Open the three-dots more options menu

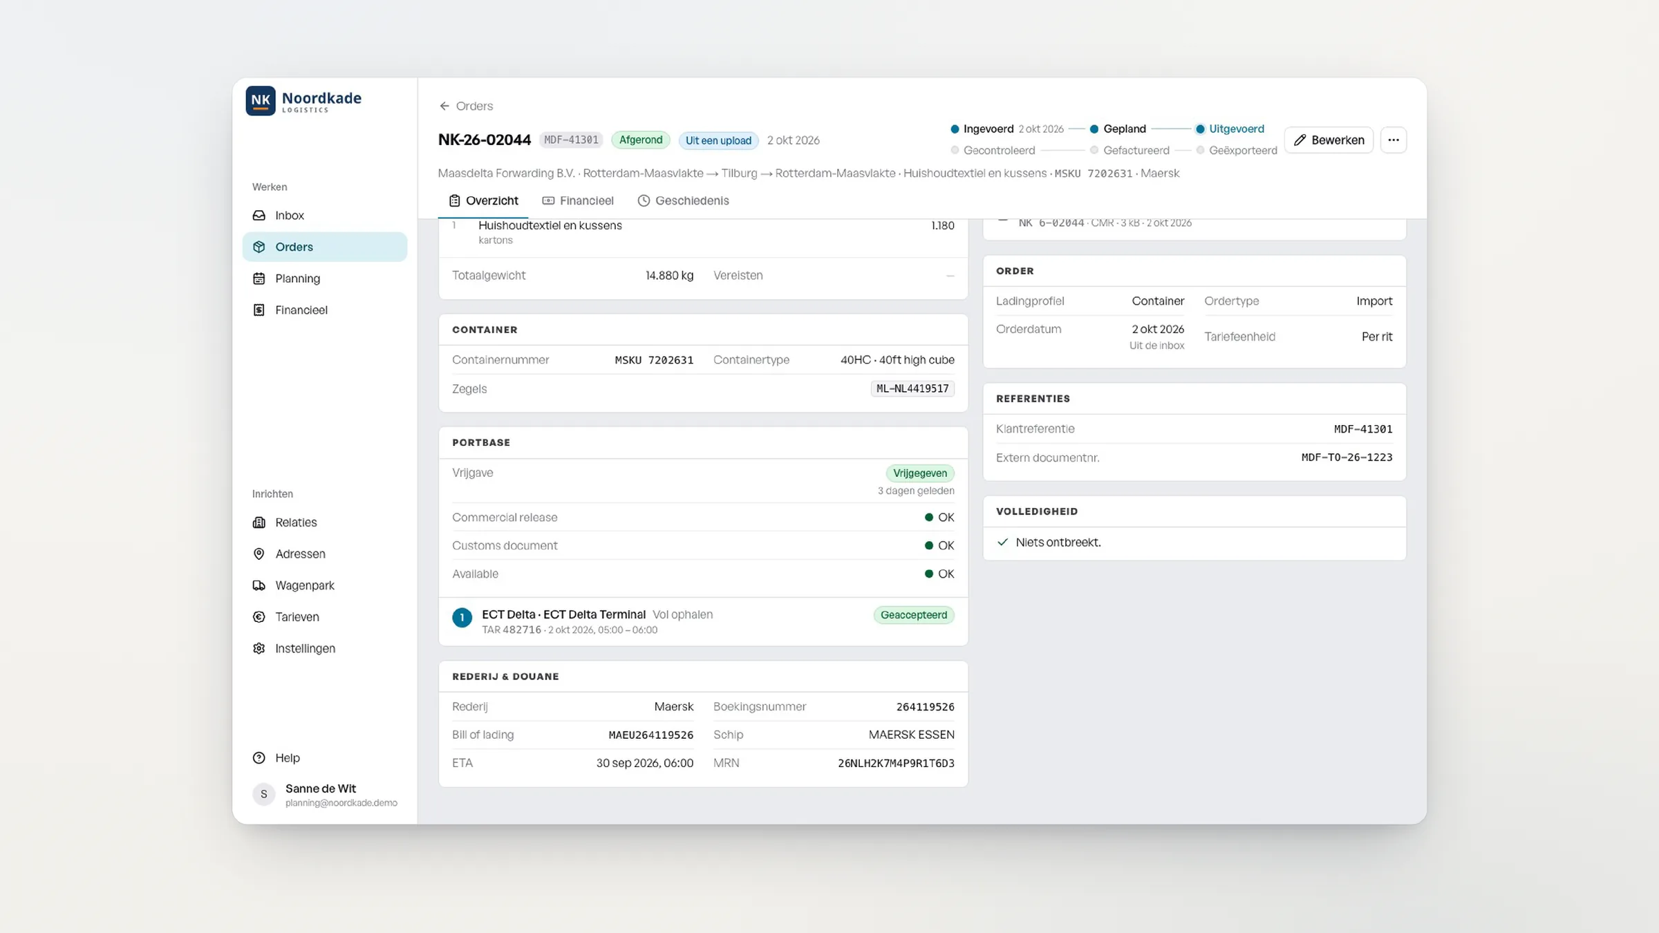[1394, 140]
